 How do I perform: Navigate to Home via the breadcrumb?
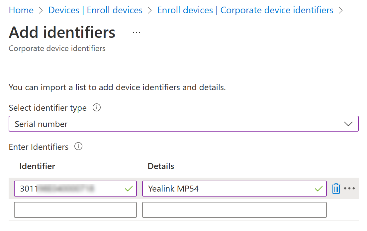(21, 10)
